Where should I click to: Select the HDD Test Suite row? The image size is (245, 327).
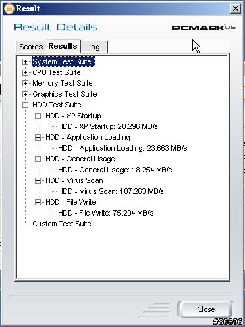(x=57, y=105)
